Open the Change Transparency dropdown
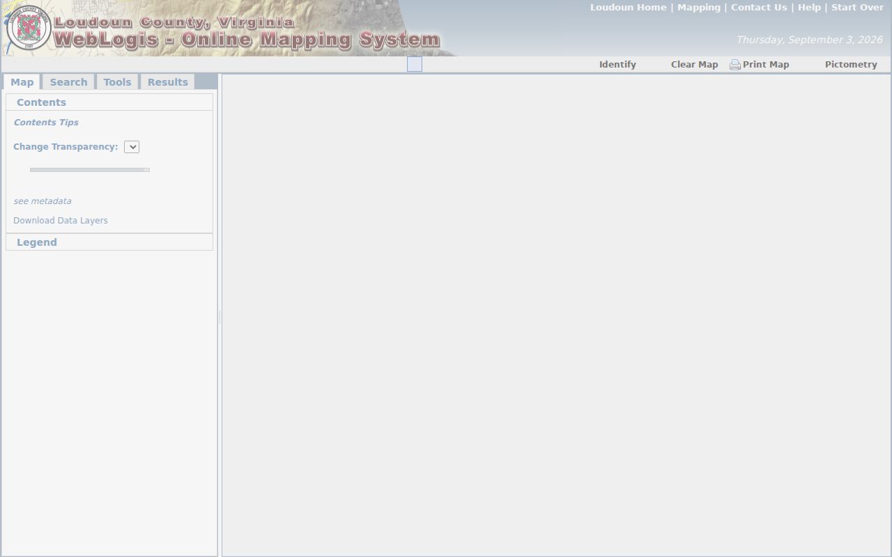Screen dimensions: 892x557 click(x=132, y=147)
